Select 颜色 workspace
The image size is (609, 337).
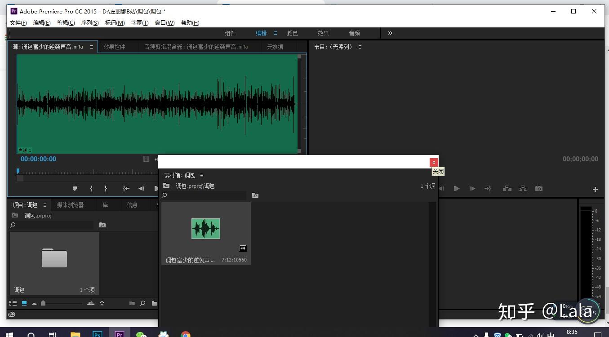click(x=292, y=33)
